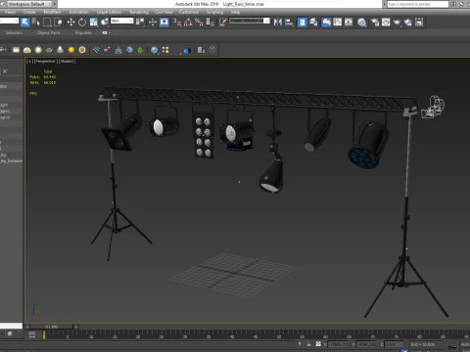Switch to the Selection ribbon tab
This screenshot has width=470, height=352.
pyautogui.click(x=14, y=33)
